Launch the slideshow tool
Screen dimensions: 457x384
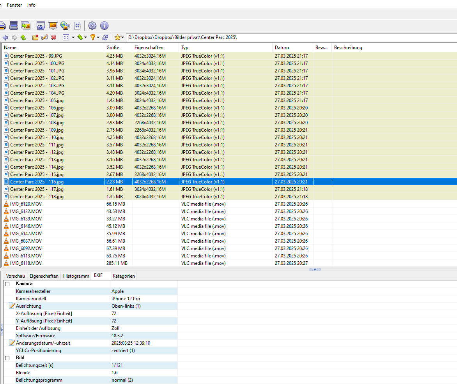coord(53,26)
